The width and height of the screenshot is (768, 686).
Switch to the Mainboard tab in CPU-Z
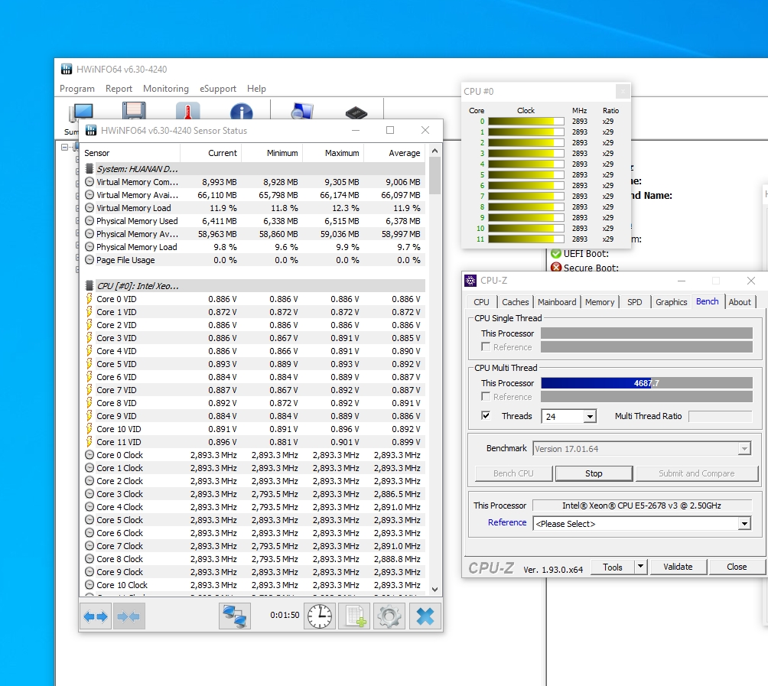tap(557, 302)
